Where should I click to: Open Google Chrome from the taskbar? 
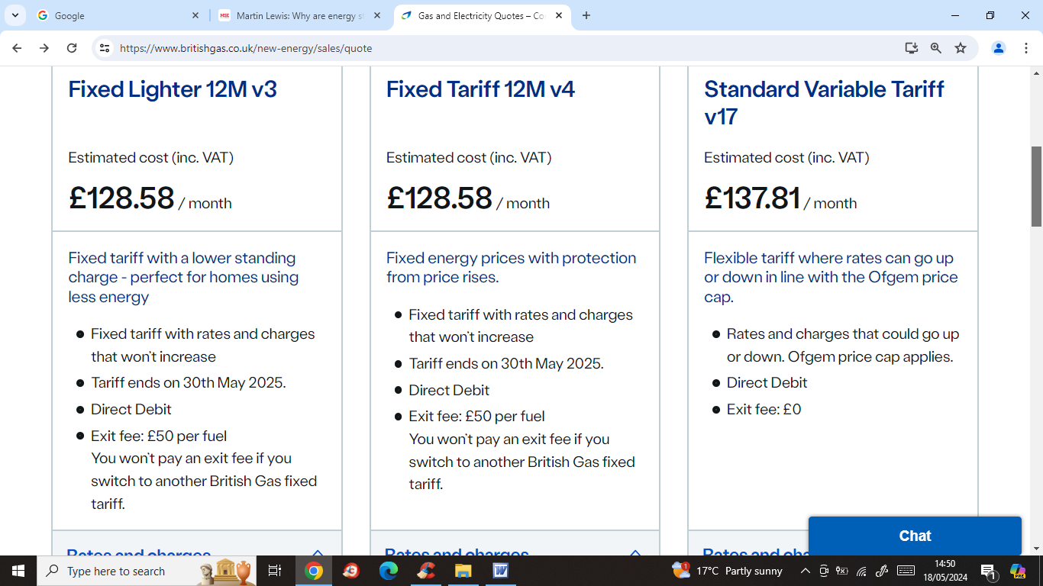tap(314, 571)
